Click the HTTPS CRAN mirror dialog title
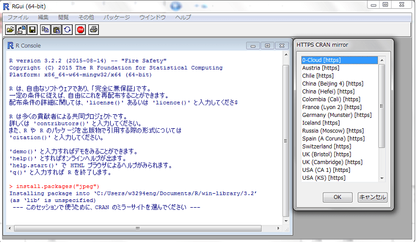The image size is (416, 243). 322,45
